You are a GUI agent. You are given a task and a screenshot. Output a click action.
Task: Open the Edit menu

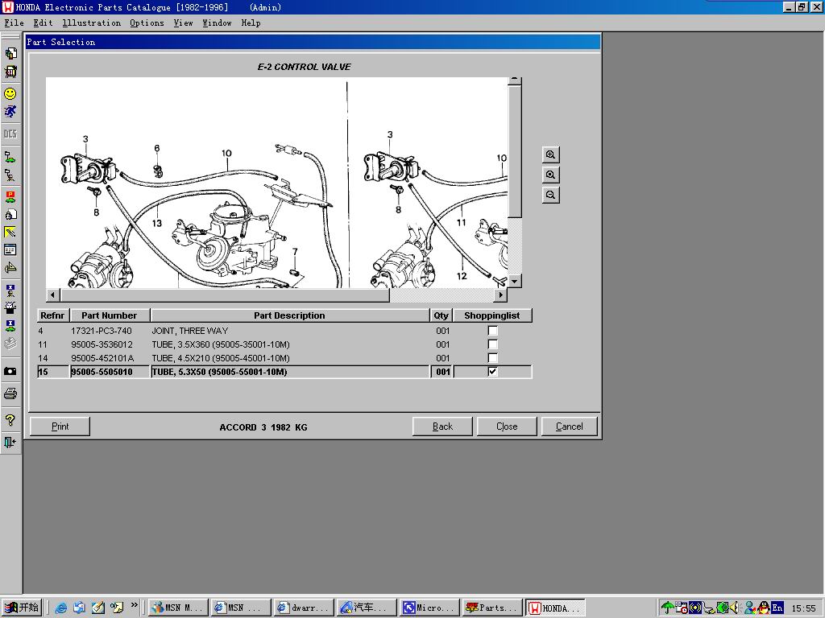click(44, 23)
